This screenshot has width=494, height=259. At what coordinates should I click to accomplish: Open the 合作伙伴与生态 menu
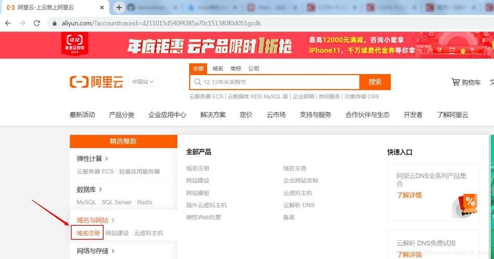tap(367, 114)
